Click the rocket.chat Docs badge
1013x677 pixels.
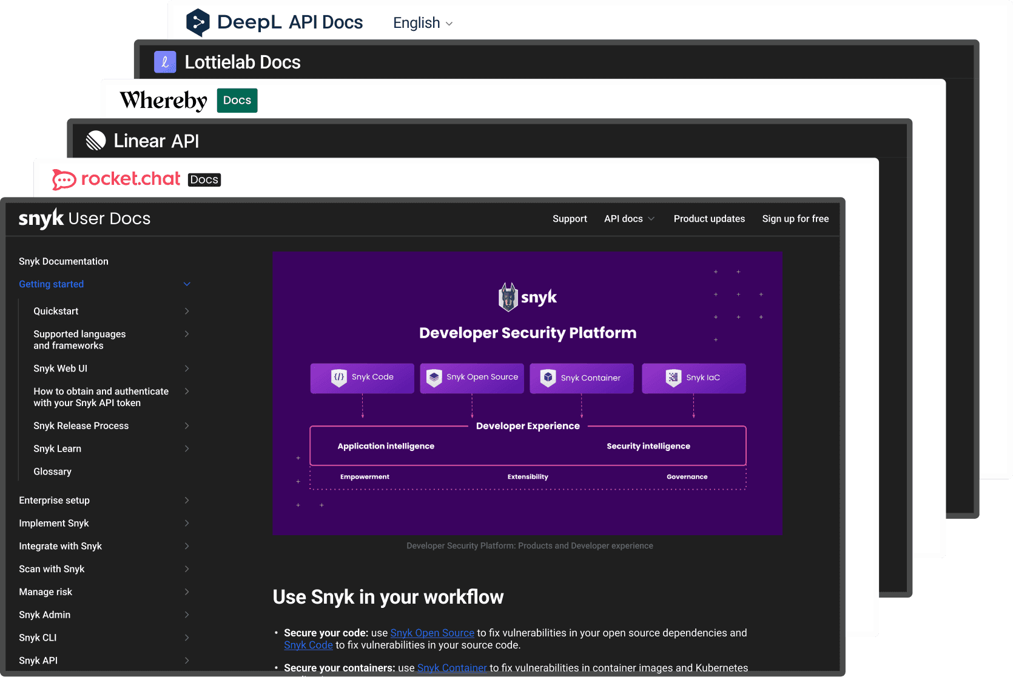pyautogui.click(x=204, y=180)
